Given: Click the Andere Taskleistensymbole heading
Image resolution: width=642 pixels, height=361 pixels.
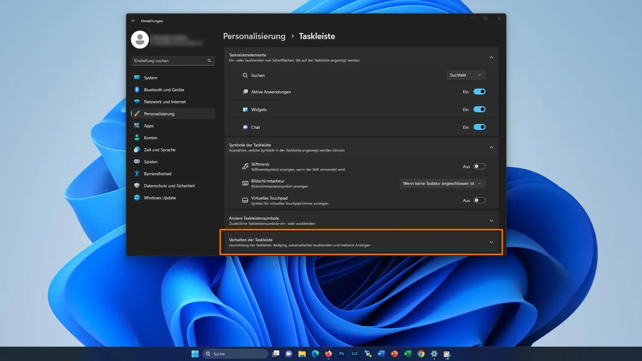Looking at the screenshot, I should pyautogui.click(x=254, y=218).
